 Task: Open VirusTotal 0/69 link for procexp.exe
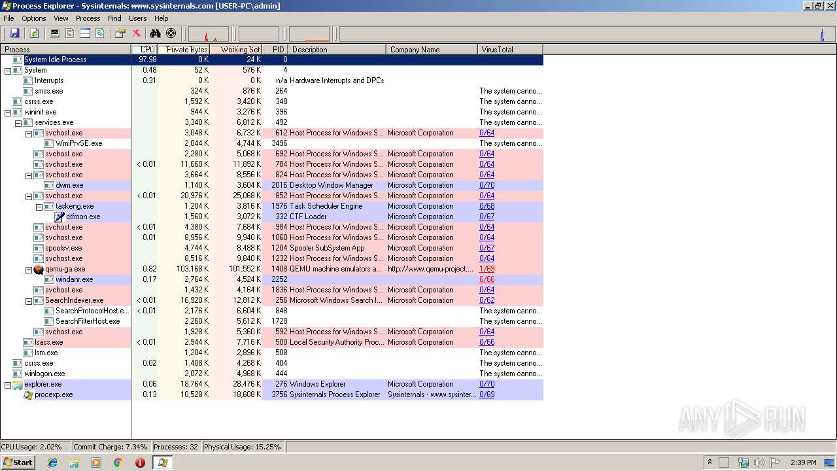point(487,394)
